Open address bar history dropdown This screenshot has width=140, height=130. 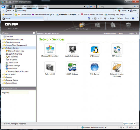point(85,7)
